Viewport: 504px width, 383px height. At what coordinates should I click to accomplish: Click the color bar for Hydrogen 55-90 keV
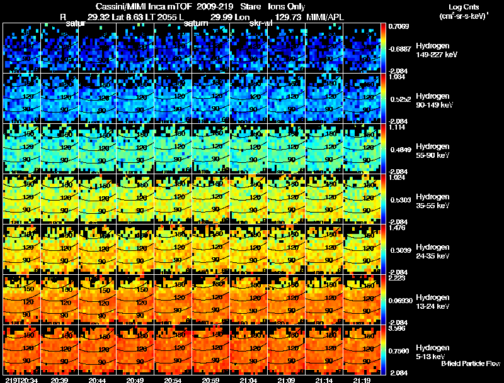tap(383, 149)
